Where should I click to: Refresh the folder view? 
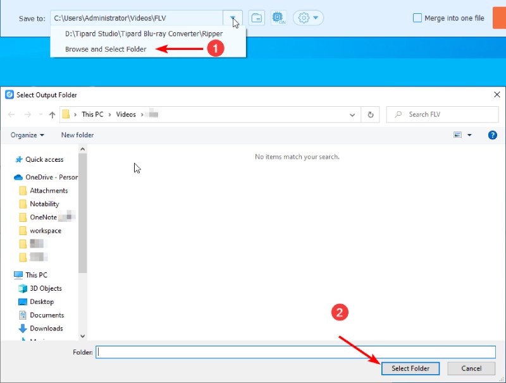click(x=371, y=114)
